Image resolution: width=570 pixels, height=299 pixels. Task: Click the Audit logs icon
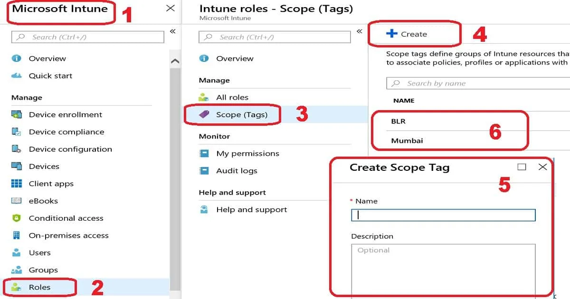click(204, 171)
